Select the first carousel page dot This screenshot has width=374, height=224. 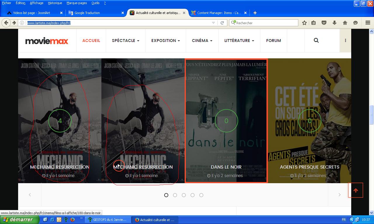click(x=166, y=195)
